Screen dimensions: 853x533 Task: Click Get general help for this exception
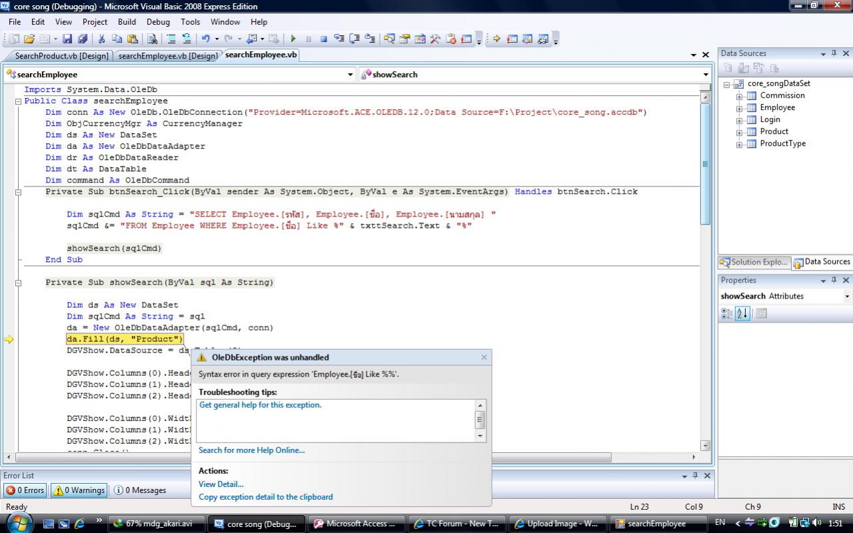point(260,405)
